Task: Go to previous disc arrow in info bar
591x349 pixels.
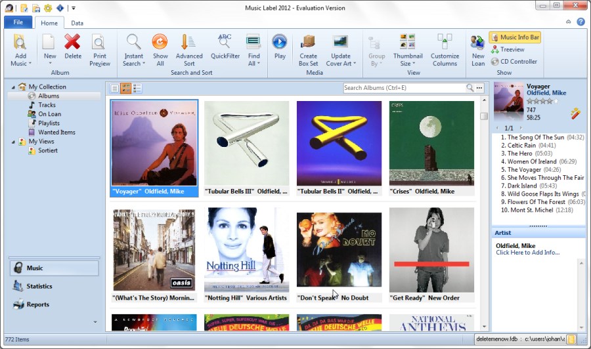Action: pyautogui.click(x=498, y=128)
